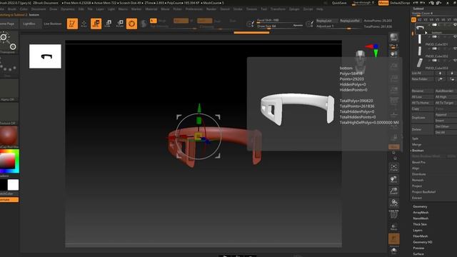The width and height of the screenshot is (457, 257).
Task: Click the Frame icon in right shelf
Action: coord(393,168)
